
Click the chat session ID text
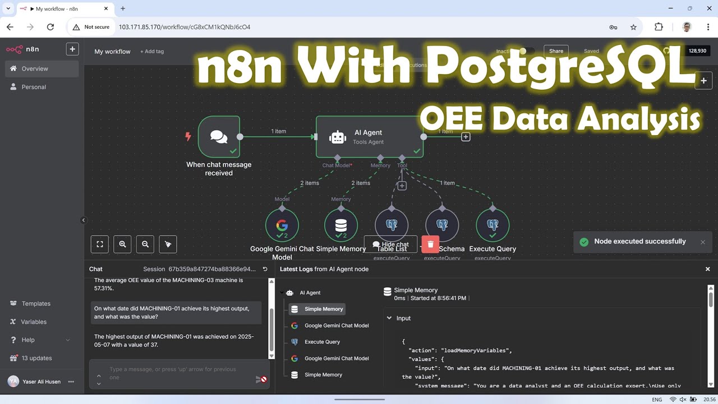point(212,269)
